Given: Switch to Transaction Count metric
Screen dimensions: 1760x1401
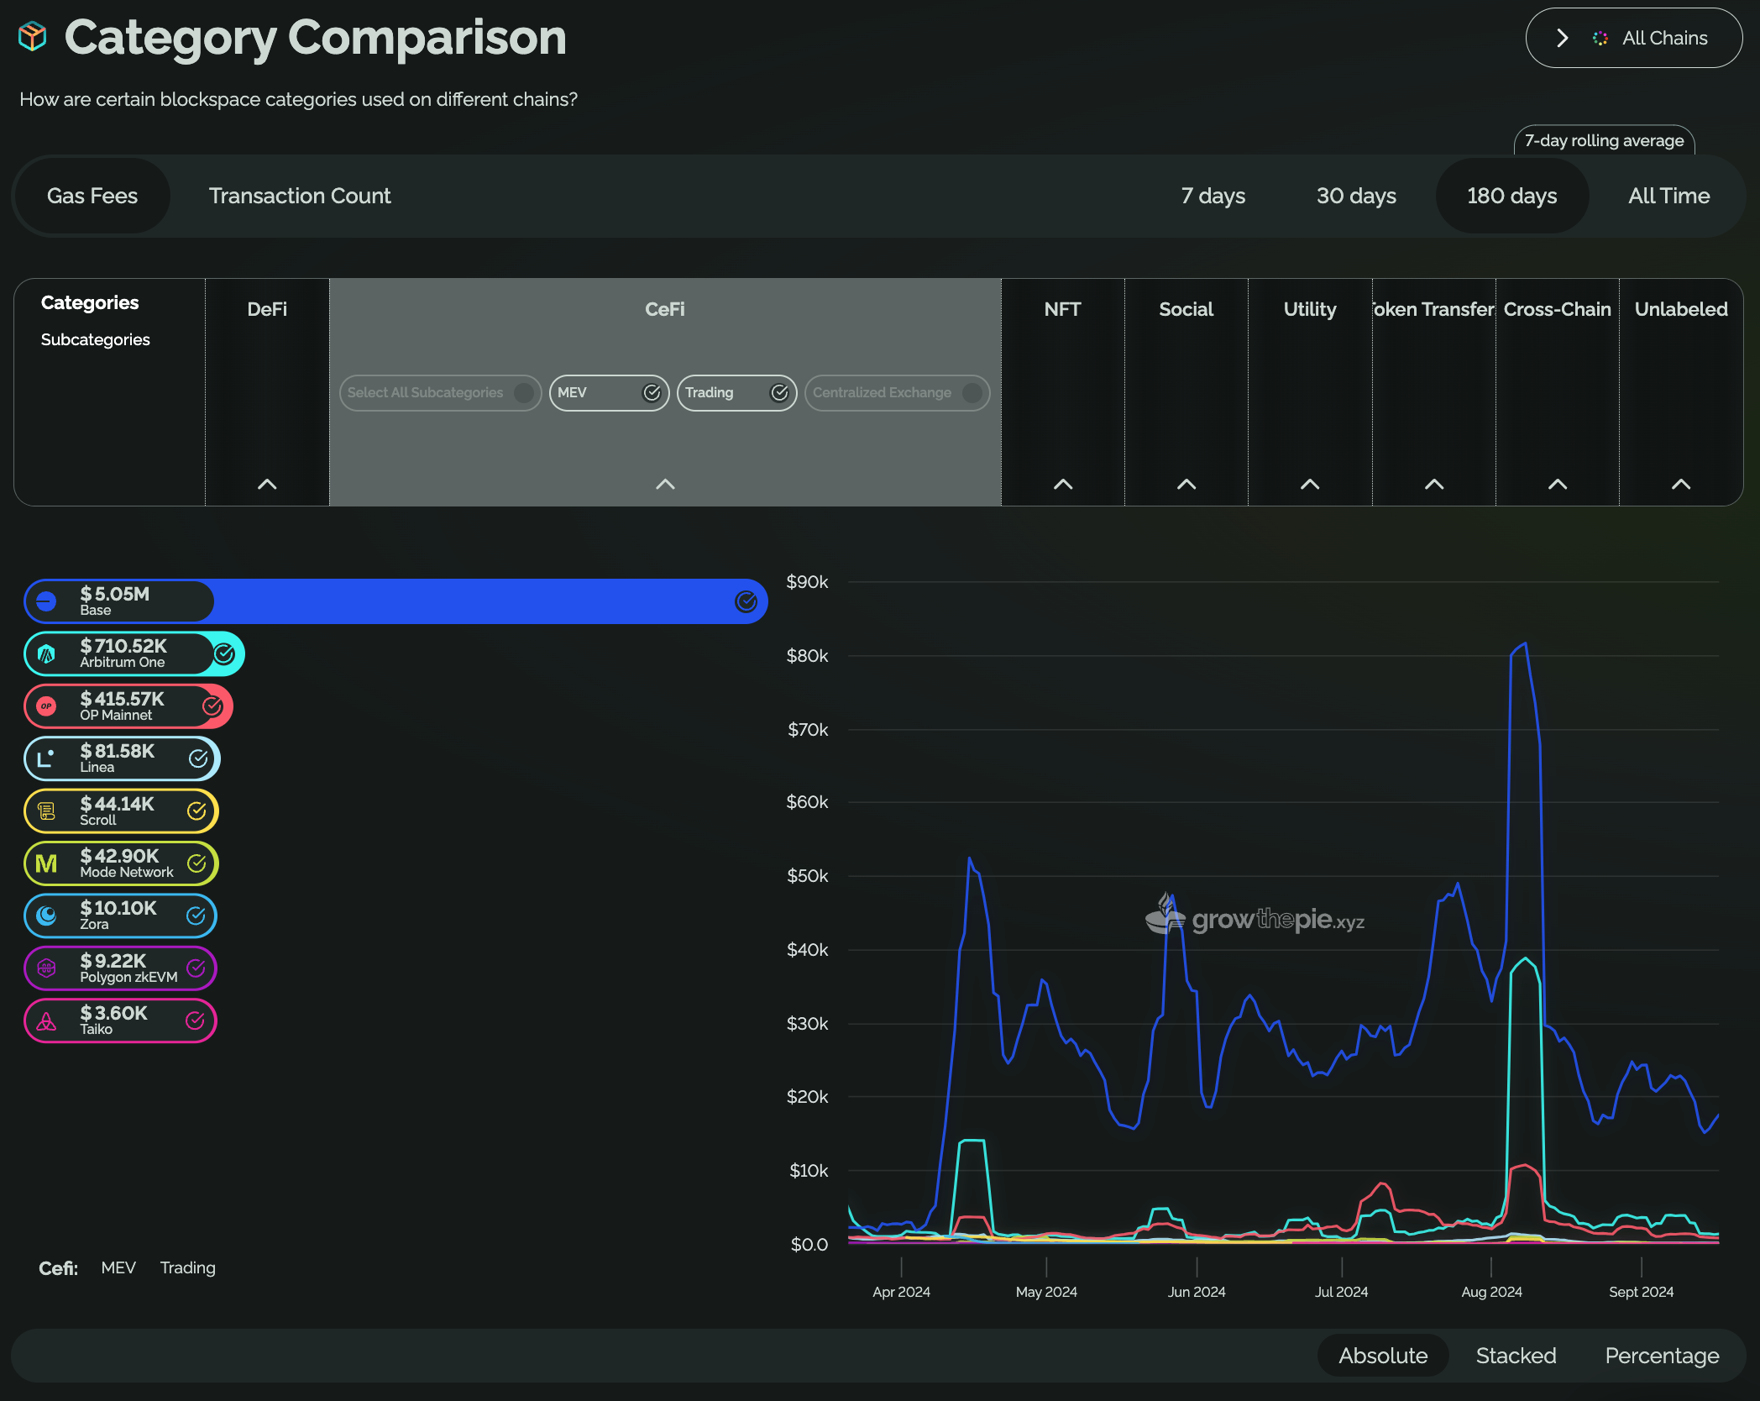Looking at the screenshot, I should tap(300, 196).
